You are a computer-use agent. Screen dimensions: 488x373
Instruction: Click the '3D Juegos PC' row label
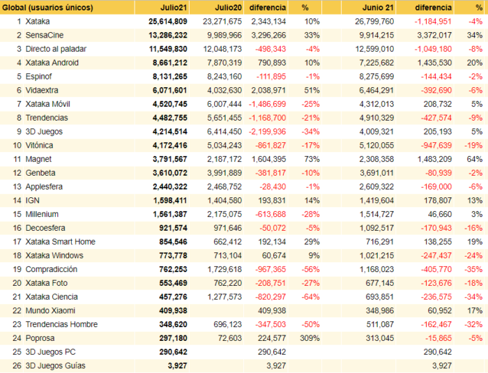pyautogui.click(x=50, y=352)
